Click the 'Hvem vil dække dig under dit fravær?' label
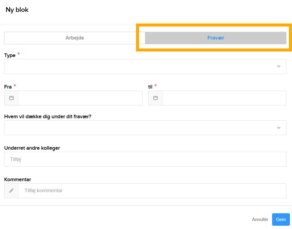 click(x=48, y=116)
